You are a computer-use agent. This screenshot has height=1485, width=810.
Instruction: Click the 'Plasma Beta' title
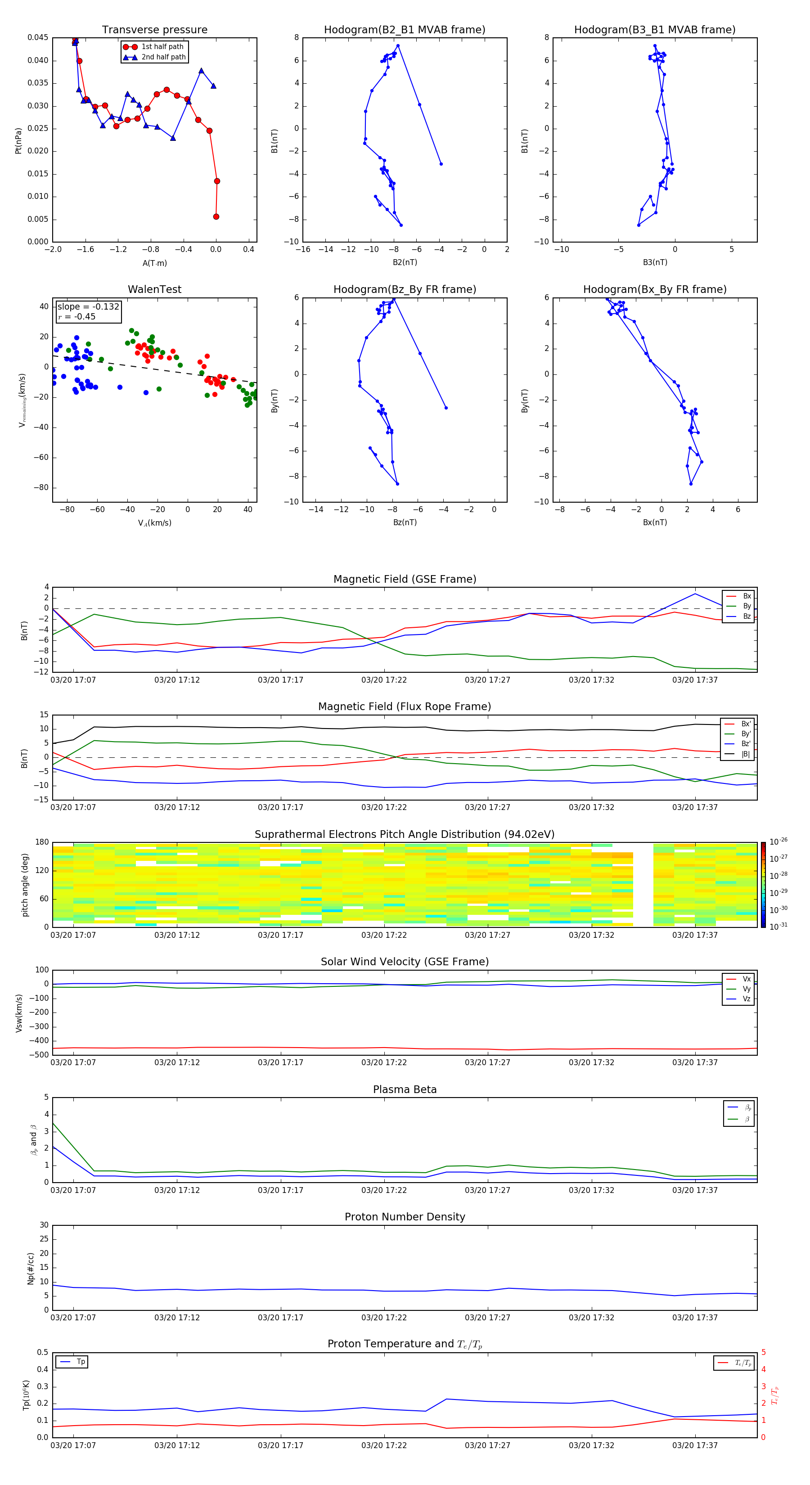coord(405,1089)
